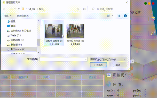Open the file type filter dropdown
157x98 pixels.
tap(108, 59)
